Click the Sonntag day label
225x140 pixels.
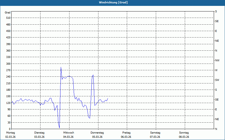coord(184,133)
